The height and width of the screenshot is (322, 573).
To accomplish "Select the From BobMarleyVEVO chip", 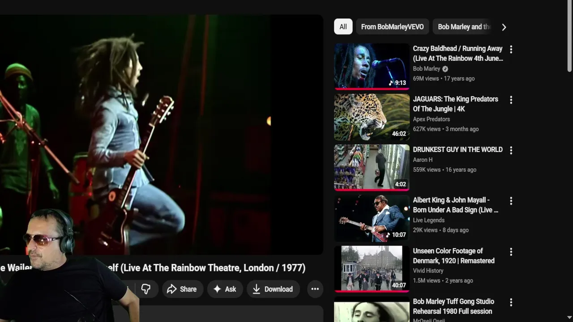I will tap(392, 27).
